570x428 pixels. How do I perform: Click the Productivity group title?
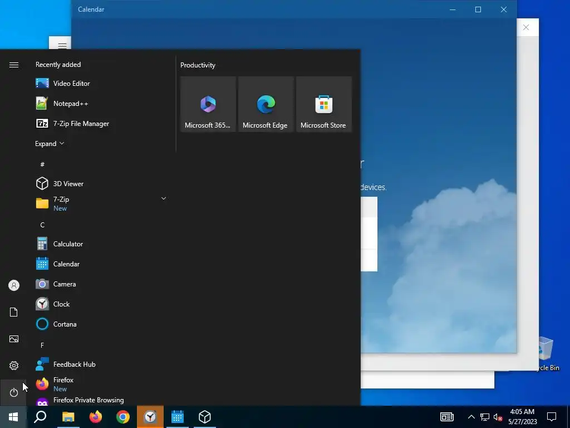point(198,65)
